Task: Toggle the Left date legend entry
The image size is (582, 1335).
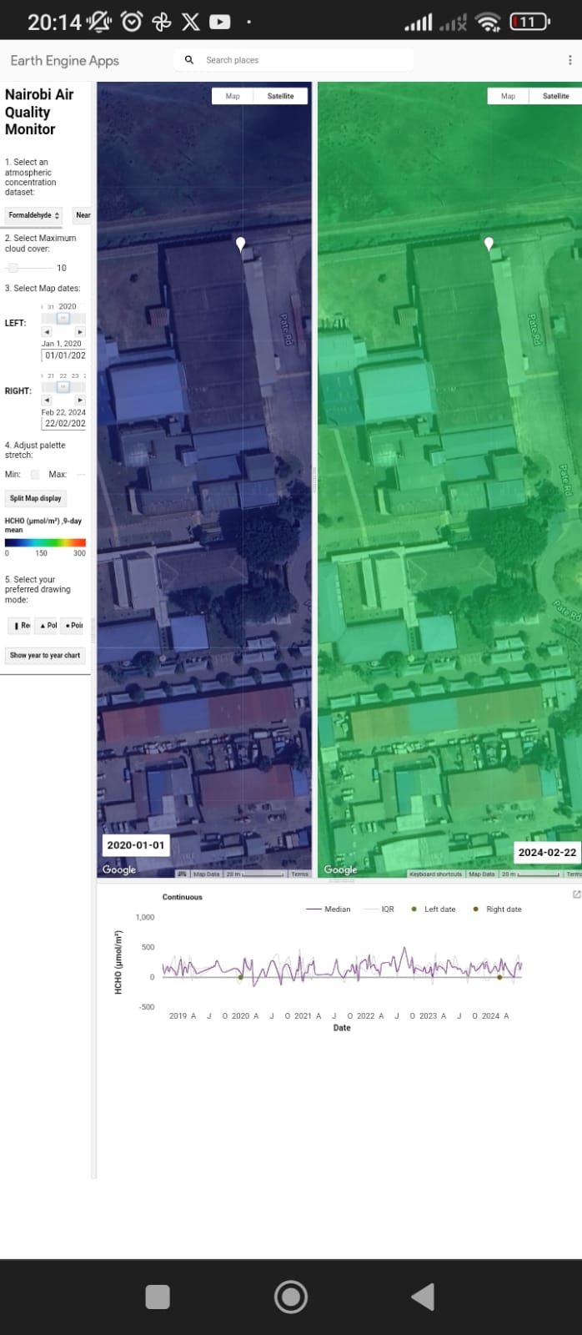Action: click(x=434, y=909)
